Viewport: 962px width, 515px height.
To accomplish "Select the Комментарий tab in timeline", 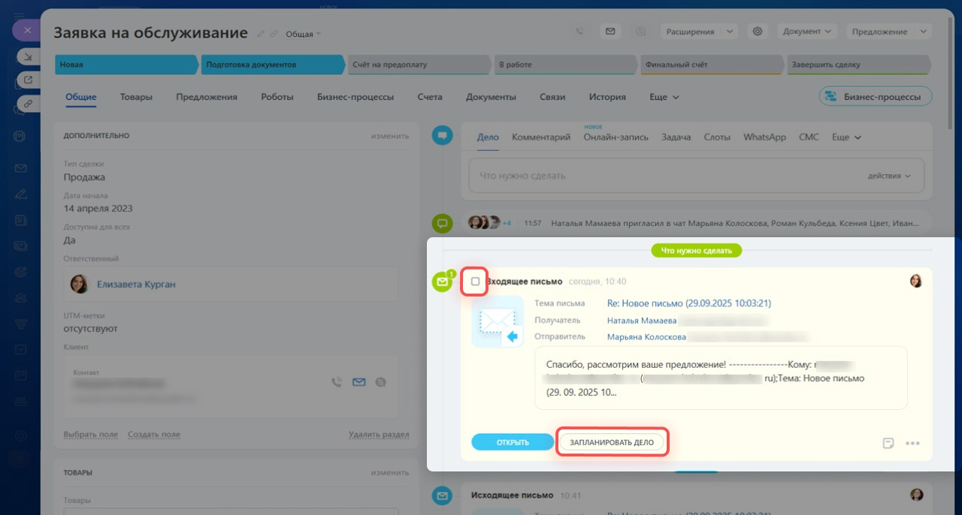I will pos(540,137).
